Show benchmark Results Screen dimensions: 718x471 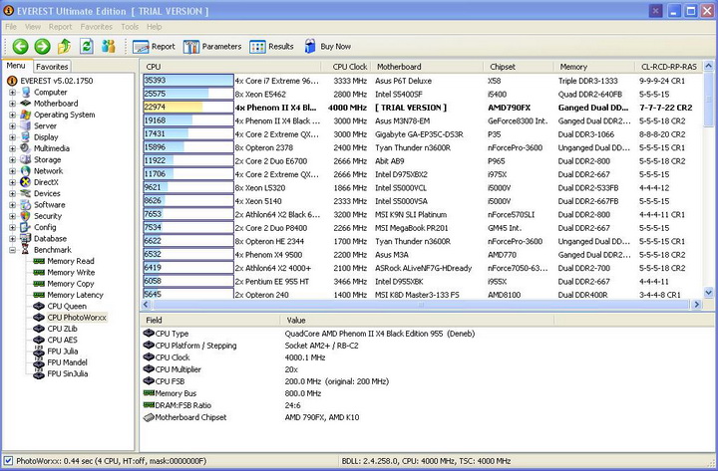pyautogui.click(x=271, y=46)
